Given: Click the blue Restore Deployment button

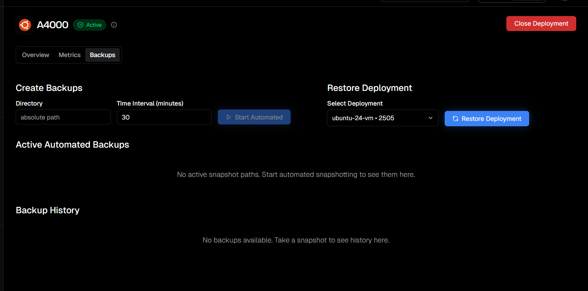Looking at the screenshot, I should pyautogui.click(x=487, y=119).
